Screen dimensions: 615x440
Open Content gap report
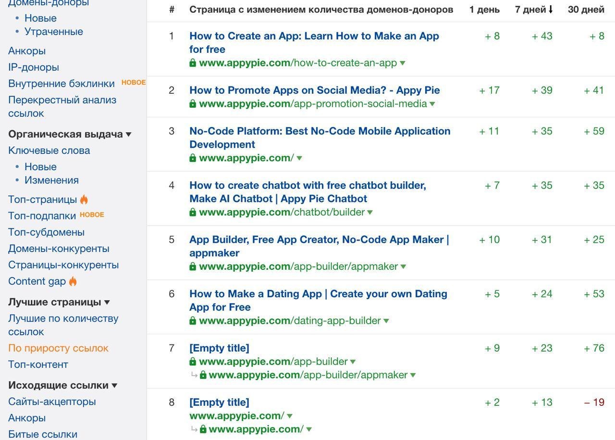pyautogui.click(x=37, y=281)
